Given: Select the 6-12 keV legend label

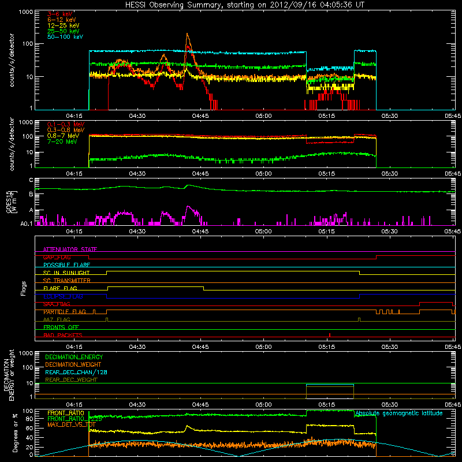Looking at the screenshot, I should (x=62, y=20).
